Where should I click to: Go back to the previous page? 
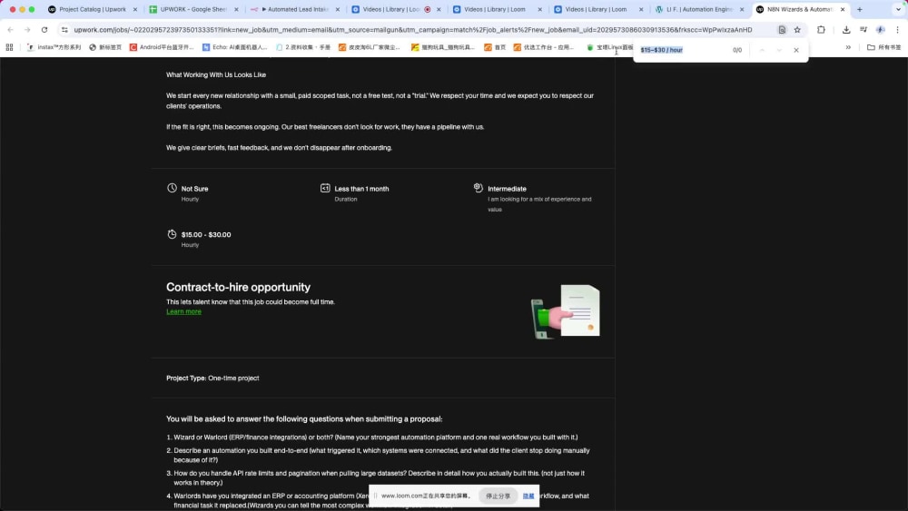coord(10,30)
